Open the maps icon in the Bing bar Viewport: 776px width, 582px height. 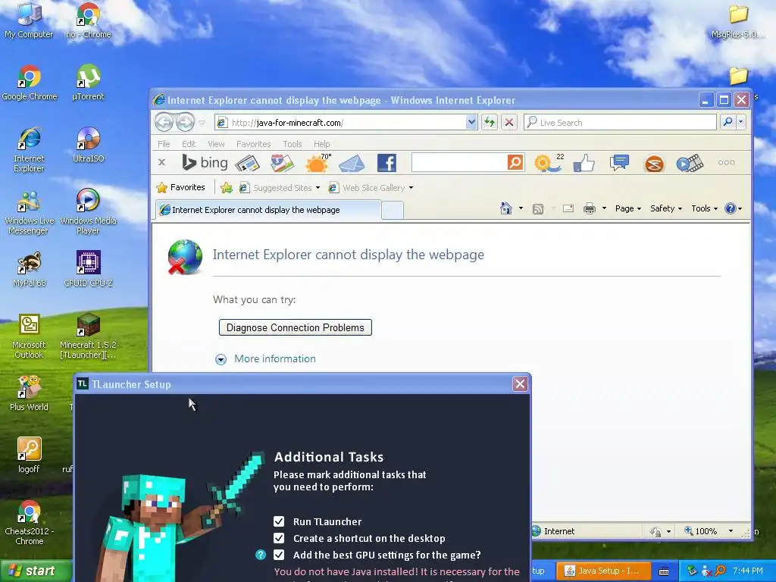tap(282, 163)
